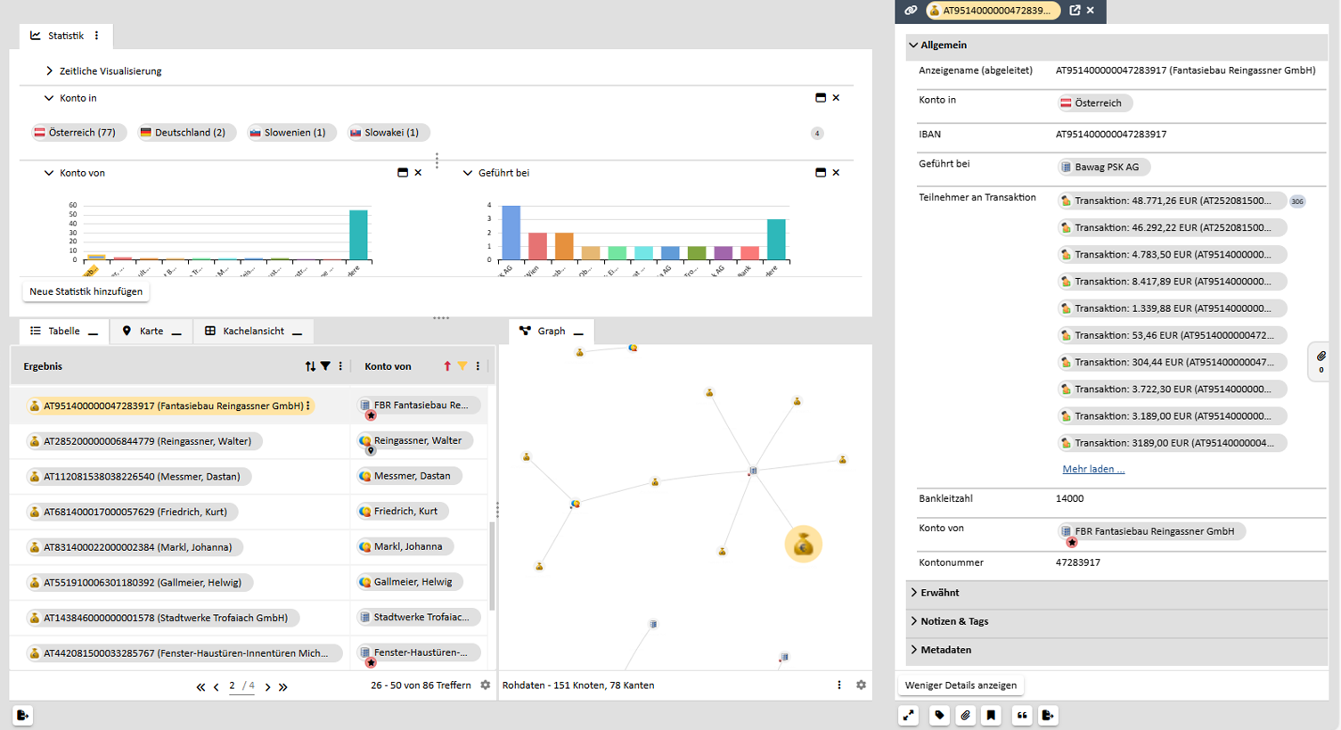
Task: Click the blue first bar in Geführt bei chart
Action: click(x=511, y=233)
